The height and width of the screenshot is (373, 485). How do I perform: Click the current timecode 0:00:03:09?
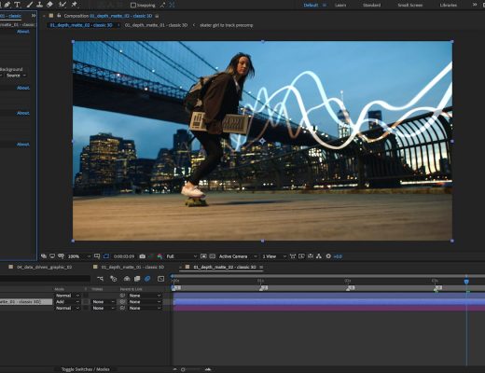tap(124, 256)
